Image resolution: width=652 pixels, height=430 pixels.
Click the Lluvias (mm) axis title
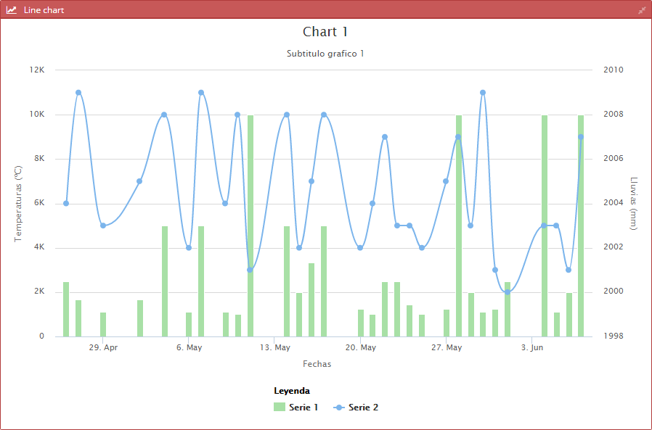(633, 203)
